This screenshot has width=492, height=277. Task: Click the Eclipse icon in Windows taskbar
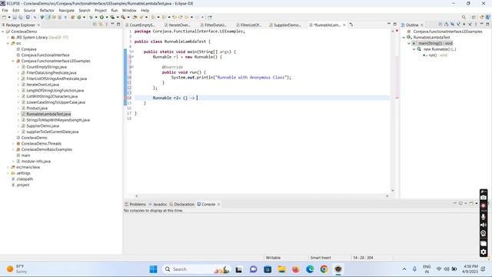pyautogui.click(x=338, y=269)
